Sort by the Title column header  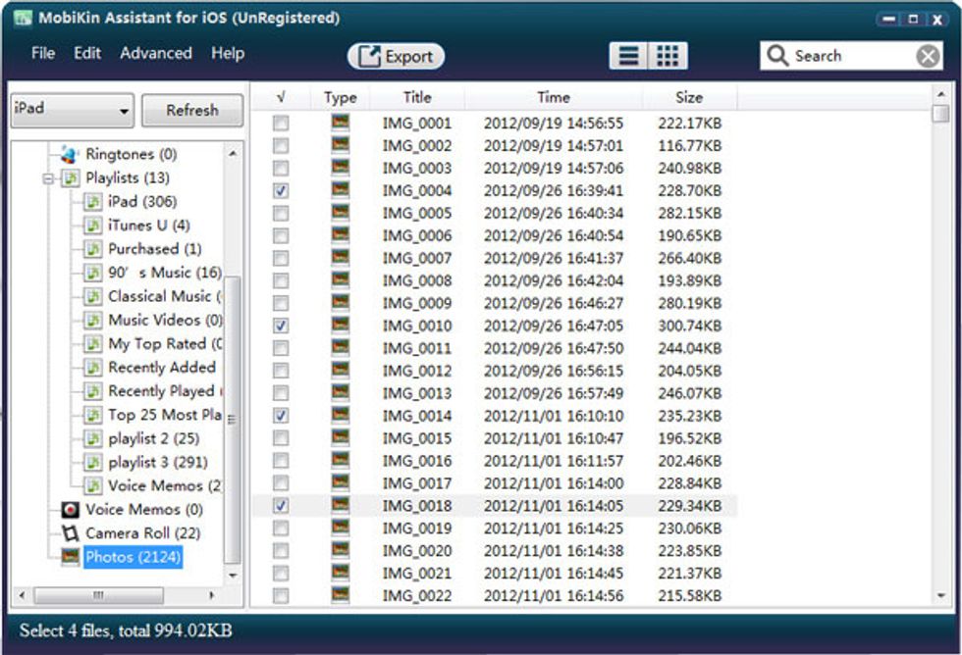point(417,97)
